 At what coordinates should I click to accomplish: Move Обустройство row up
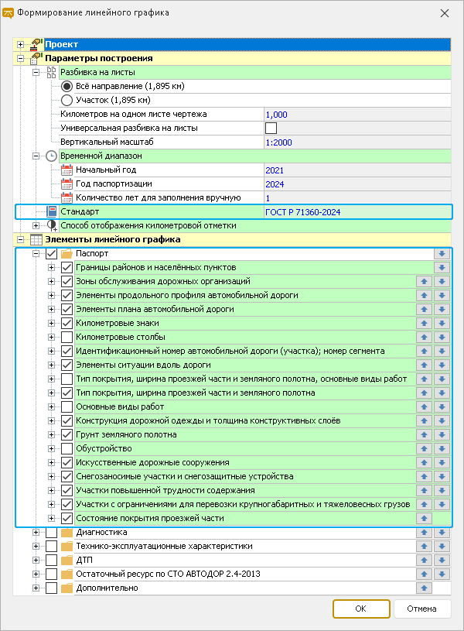tap(424, 449)
